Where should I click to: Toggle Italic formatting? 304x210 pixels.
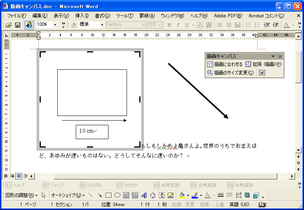coord(178,25)
